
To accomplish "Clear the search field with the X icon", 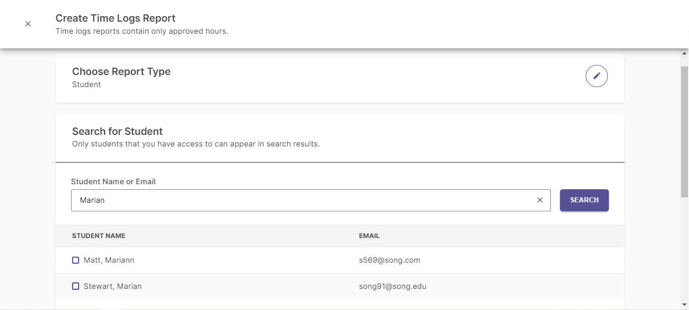I will (x=540, y=200).
